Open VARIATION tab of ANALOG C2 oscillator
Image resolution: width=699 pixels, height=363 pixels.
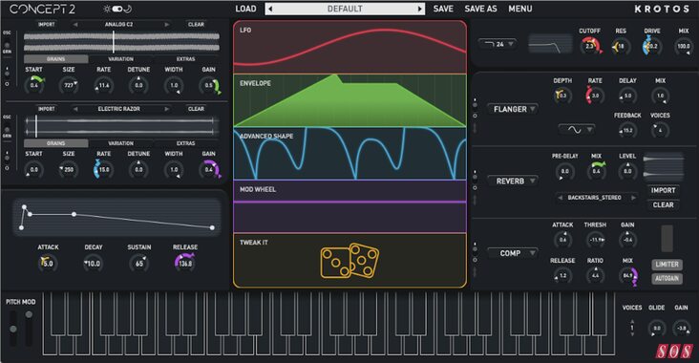[121, 59]
